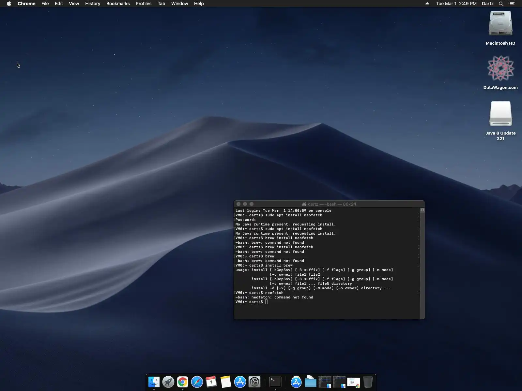The width and height of the screenshot is (522, 391).
Task: Click the 'Password:' line in Terminal
Action: (x=246, y=220)
